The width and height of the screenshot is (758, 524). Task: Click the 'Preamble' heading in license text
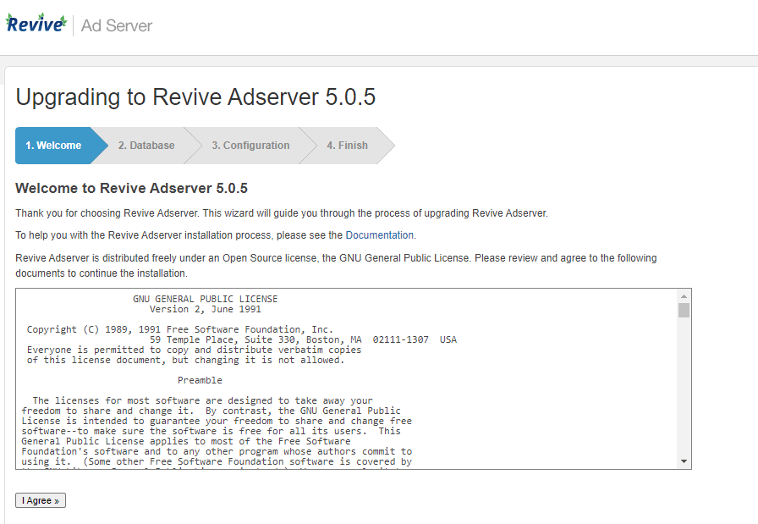[x=200, y=380]
